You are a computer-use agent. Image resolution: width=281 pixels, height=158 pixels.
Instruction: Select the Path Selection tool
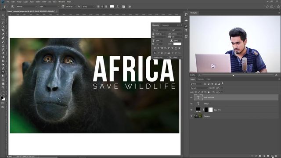(x=3, y=76)
